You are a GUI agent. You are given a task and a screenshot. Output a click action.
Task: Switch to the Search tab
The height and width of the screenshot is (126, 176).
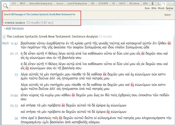60,4
